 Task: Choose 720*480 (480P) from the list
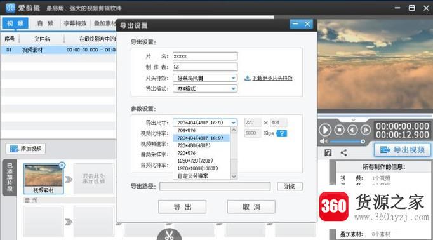click(201, 145)
